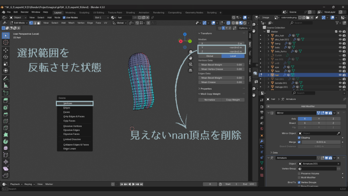Click the Mirror Merge distance field
This screenshot has width=348, height=196.
321,142
